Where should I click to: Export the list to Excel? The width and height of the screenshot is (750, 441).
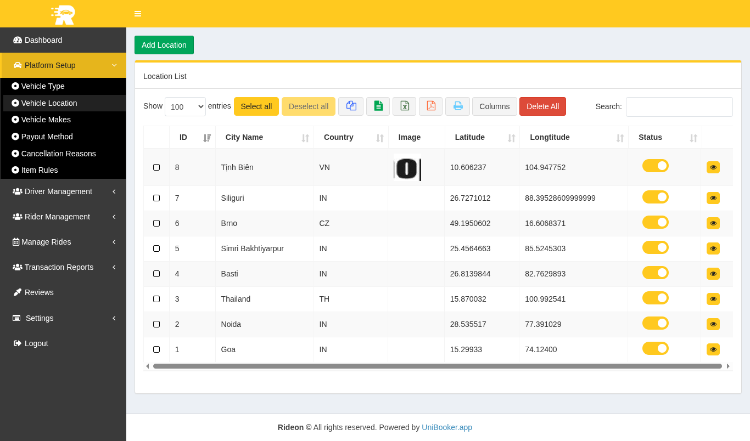click(404, 106)
